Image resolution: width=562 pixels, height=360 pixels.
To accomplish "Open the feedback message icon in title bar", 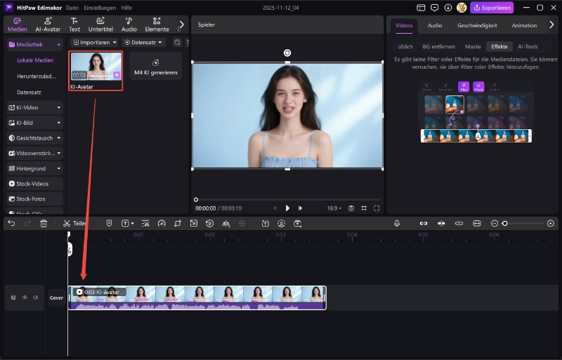I will tap(434, 8).
